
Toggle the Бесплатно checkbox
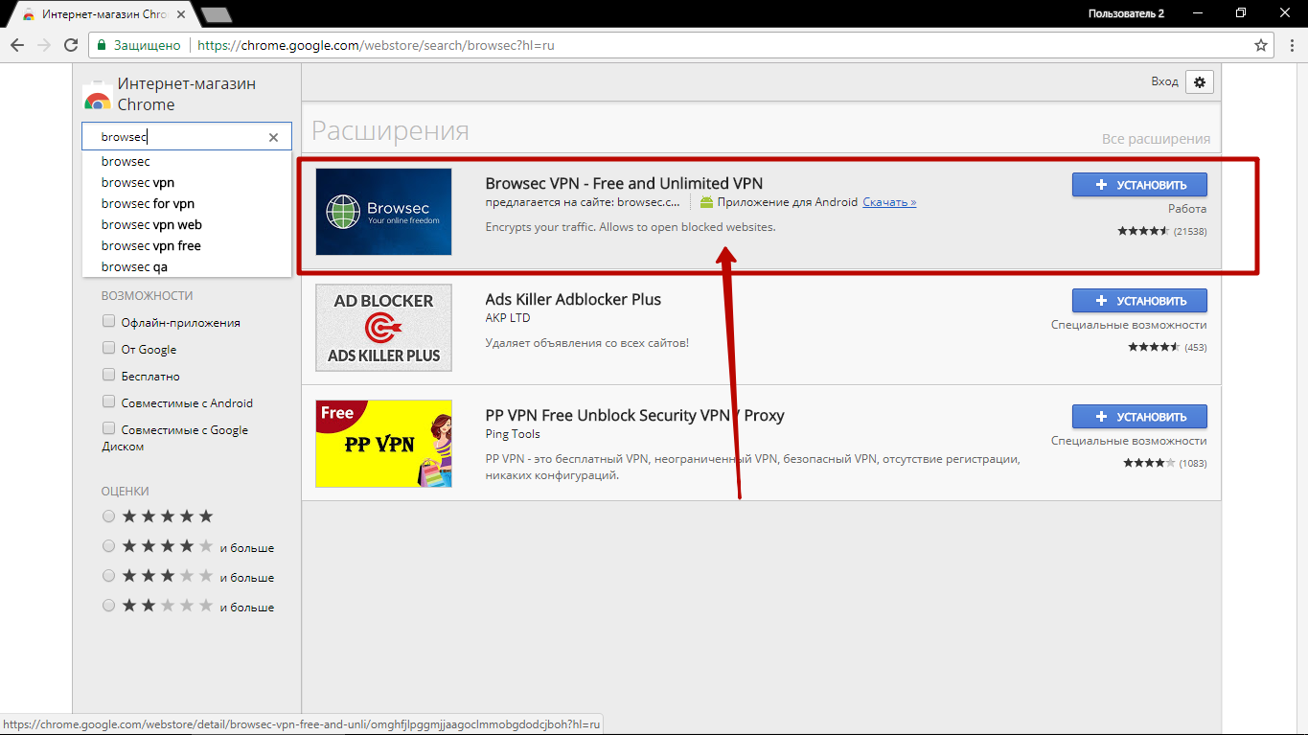click(108, 376)
